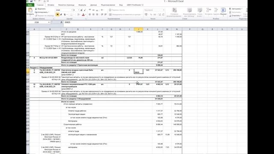Switch to the Page Layout (Разметка страницы) tab

pos(66,5)
